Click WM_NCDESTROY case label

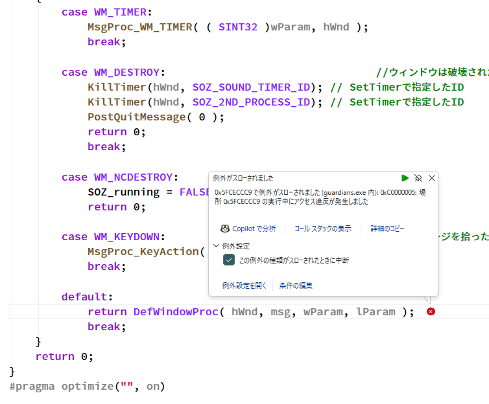[134, 177]
